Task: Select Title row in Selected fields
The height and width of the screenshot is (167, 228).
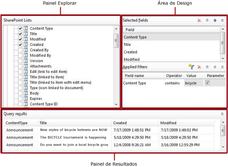Action: [x=171, y=45]
